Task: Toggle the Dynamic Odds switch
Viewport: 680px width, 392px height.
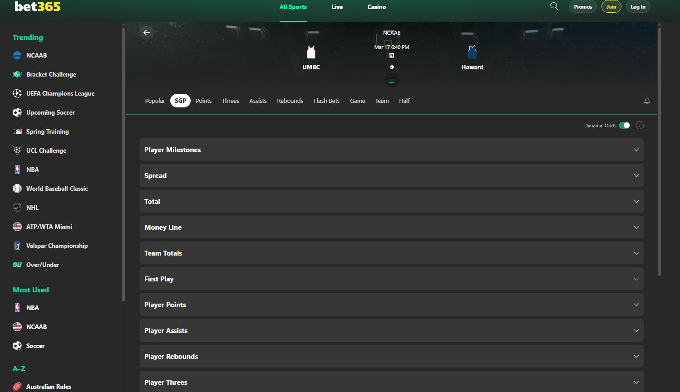Action: click(624, 126)
